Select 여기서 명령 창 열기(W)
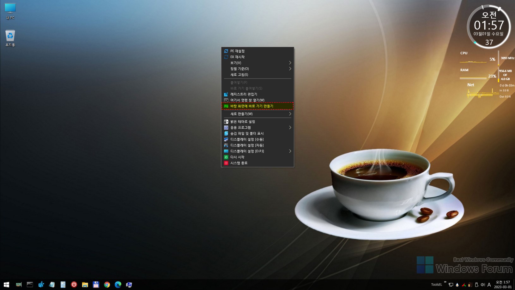The width and height of the screenshot is (515, 290). 257,100
